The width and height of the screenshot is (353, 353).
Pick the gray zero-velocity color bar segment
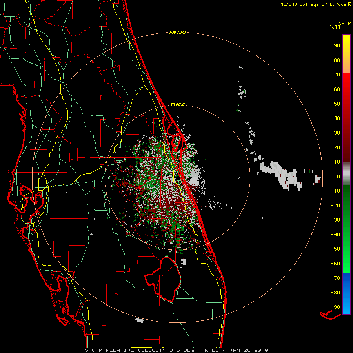pyautogui.click(x=346, y=174)
